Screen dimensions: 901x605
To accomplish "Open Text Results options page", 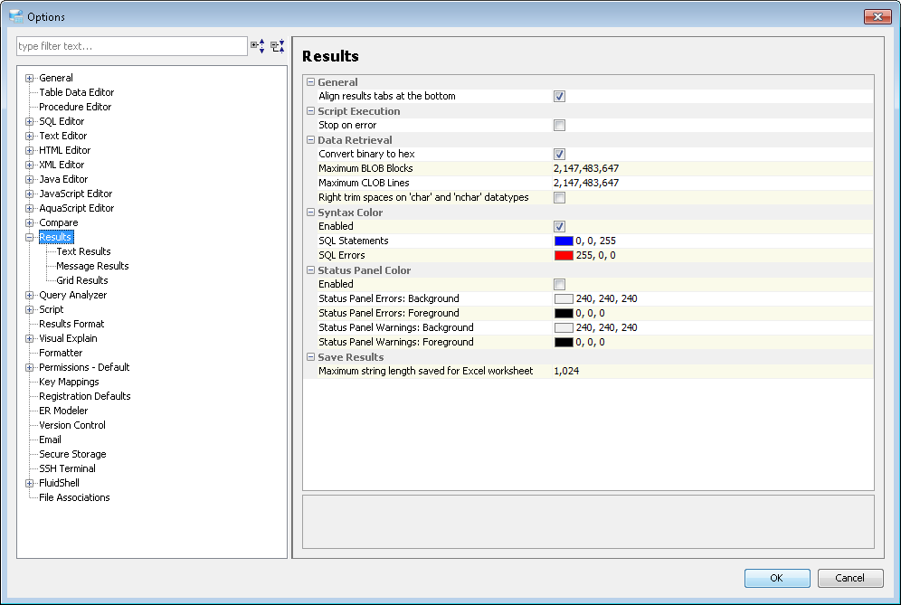I will (83, 251).
